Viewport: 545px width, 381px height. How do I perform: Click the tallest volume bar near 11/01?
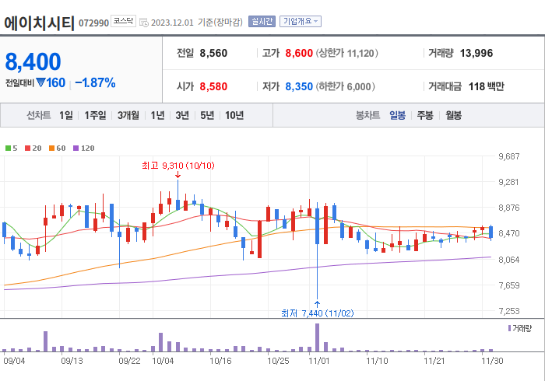click(x=317, y=337)
